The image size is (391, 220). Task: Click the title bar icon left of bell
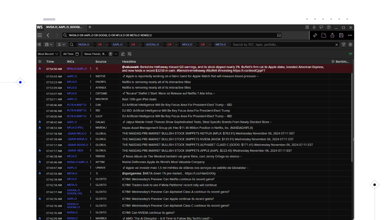click(307, 27)
